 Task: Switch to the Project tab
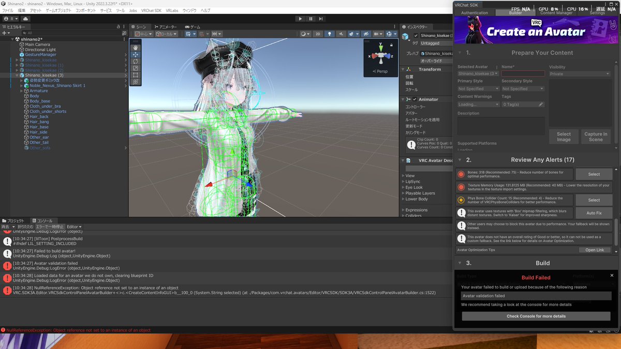pyautogui.click(x=13, y=221)
